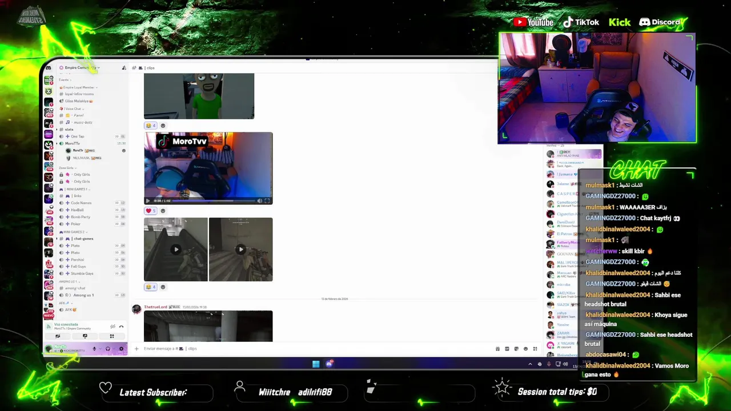Screen dimensions: 731x411
Task: Open Discord app icon on Windows taskbar
Action: coord(330,364)
